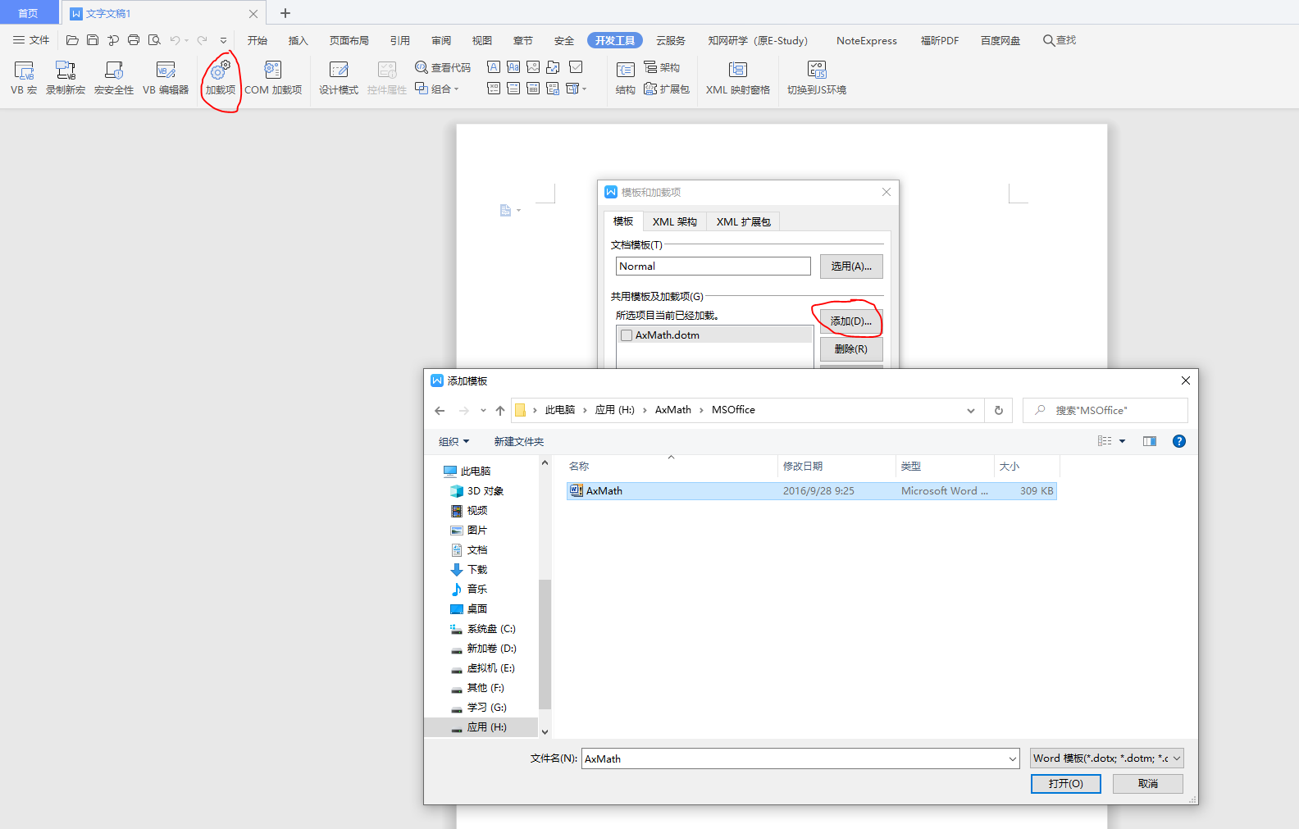
Task: Open the file type filter dropdown
Action: [x=1107, y=758]
